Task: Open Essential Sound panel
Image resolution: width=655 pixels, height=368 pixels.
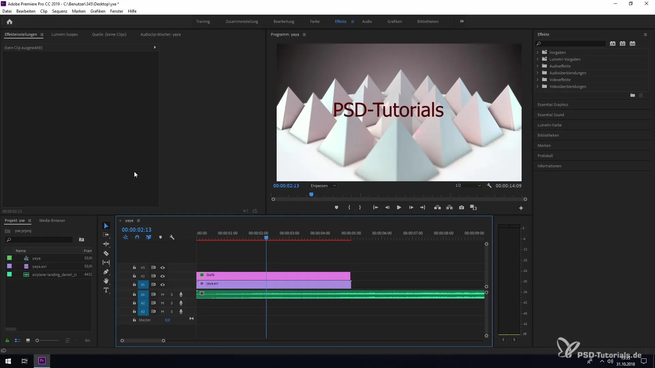Action: click(551, 115)
